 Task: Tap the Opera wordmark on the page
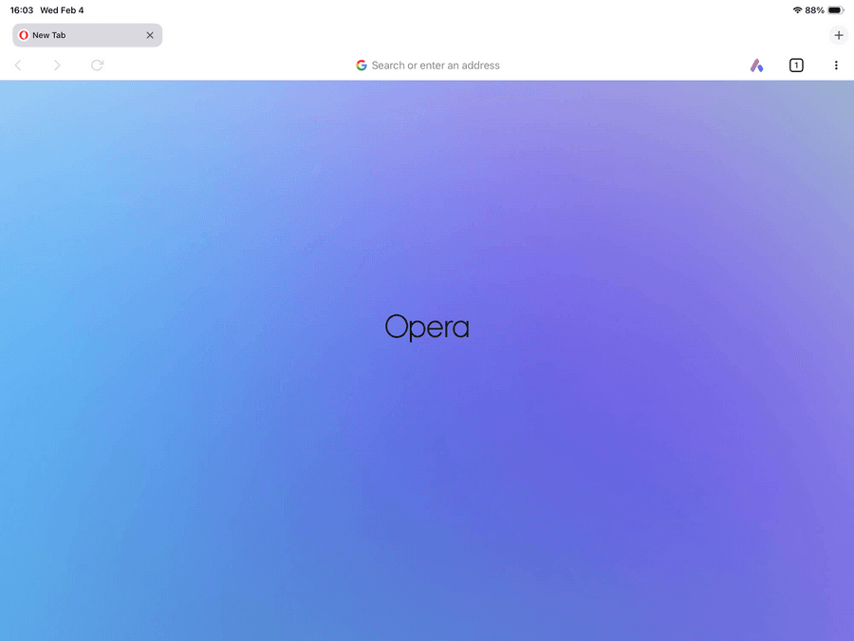click(427, 328)
